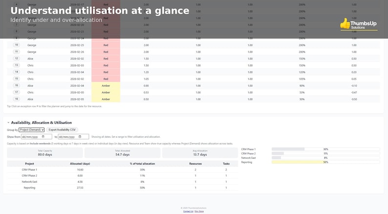
Task: Collapse the Availability, Allocation & Utilisation section
Action: (8, 123)
